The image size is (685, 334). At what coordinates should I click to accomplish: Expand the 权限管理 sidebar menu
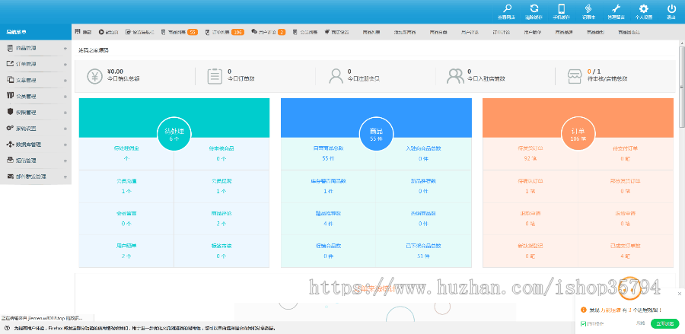coord(36,112)
